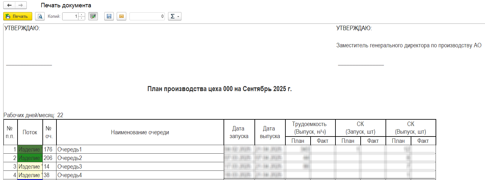Toggle the edit mode table-pencil button
The image size is (485, 180).
click(93, 16)
